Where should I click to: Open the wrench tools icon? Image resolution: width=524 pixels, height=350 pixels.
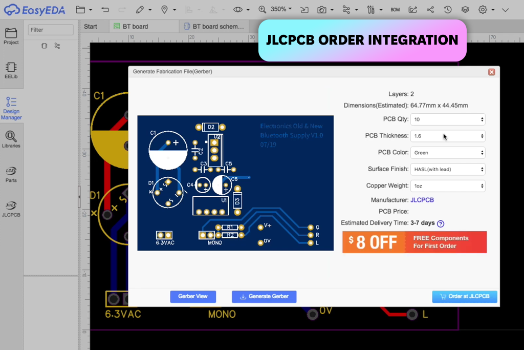(370, 10)
